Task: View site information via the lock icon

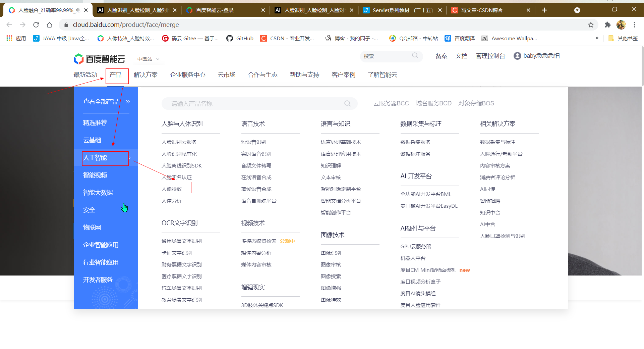Action: pos(66,24)
